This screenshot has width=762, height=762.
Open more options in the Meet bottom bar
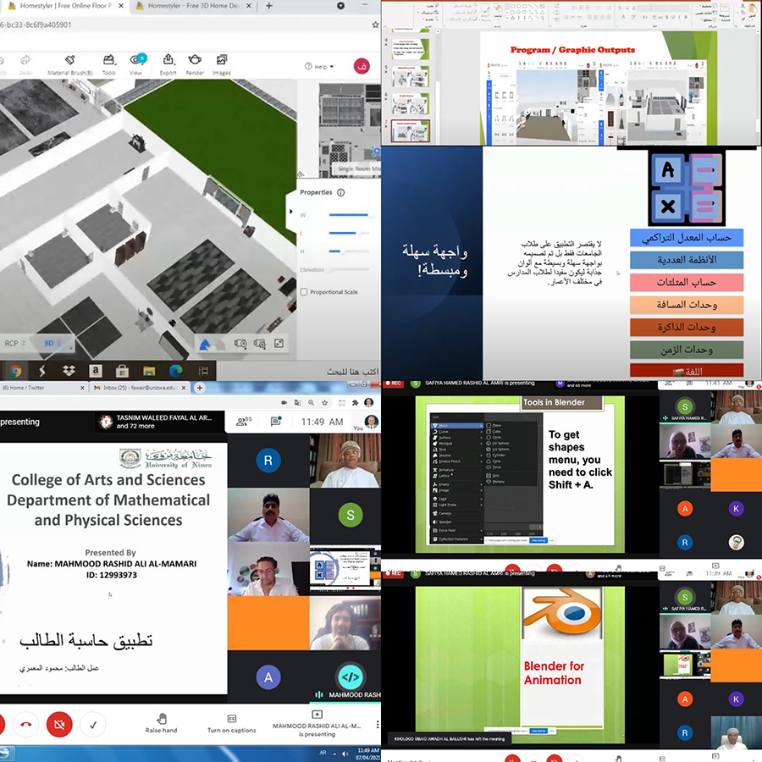(378, 725)
